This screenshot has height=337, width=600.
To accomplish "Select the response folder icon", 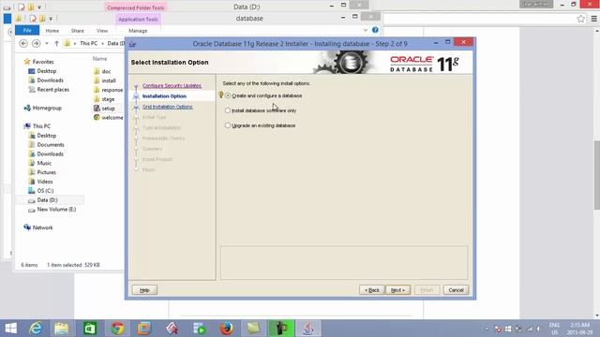I will pos(97,90).
